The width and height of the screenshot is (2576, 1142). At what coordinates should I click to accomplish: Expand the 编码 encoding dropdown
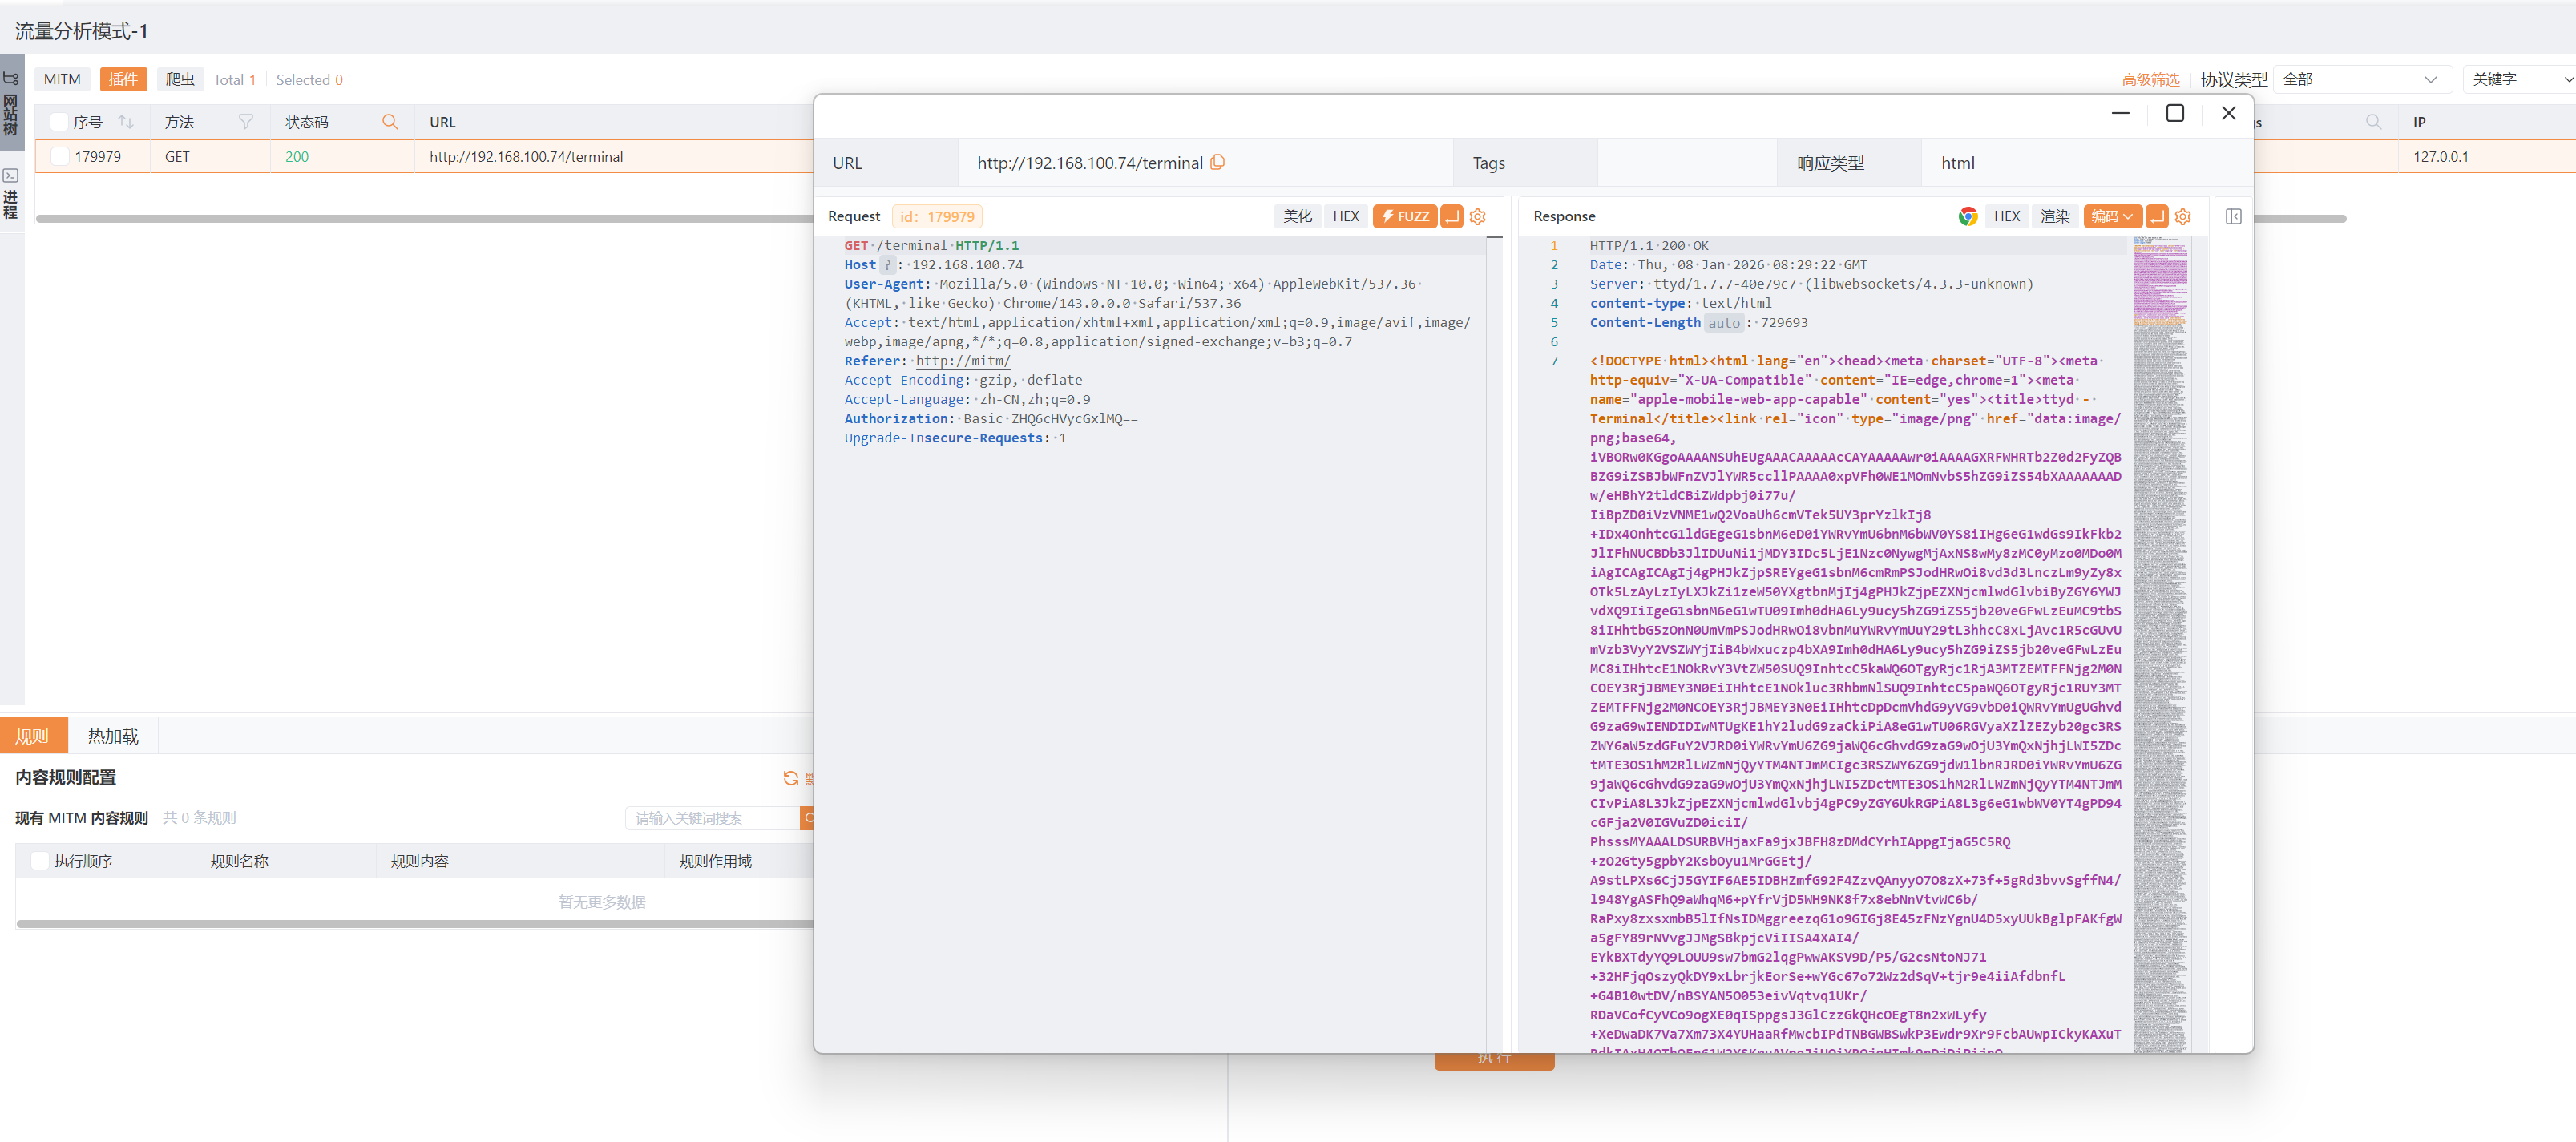point(2112,216)
